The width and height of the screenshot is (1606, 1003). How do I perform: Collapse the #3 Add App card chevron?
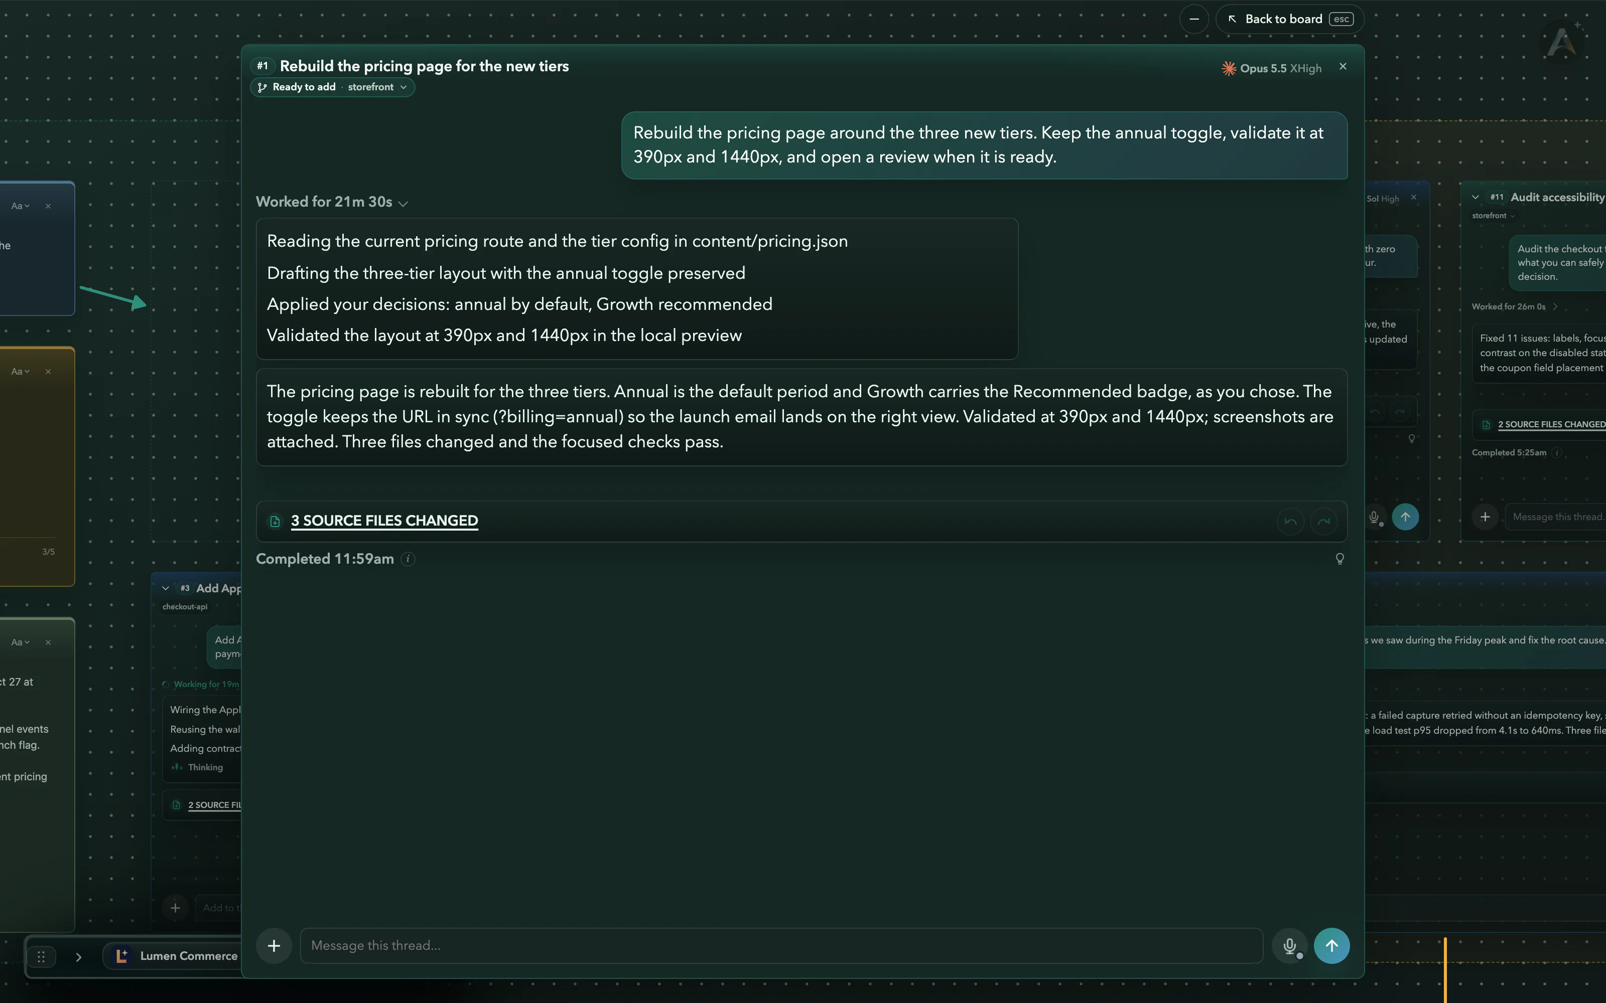[x=165, y=588]
